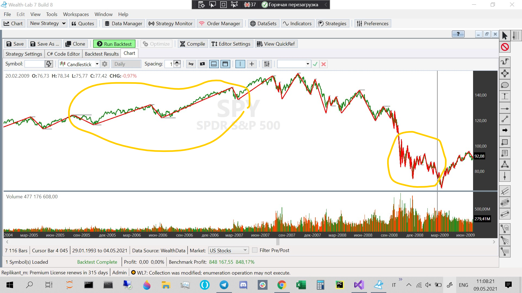Open the Workspaces menu

(76, 14)
